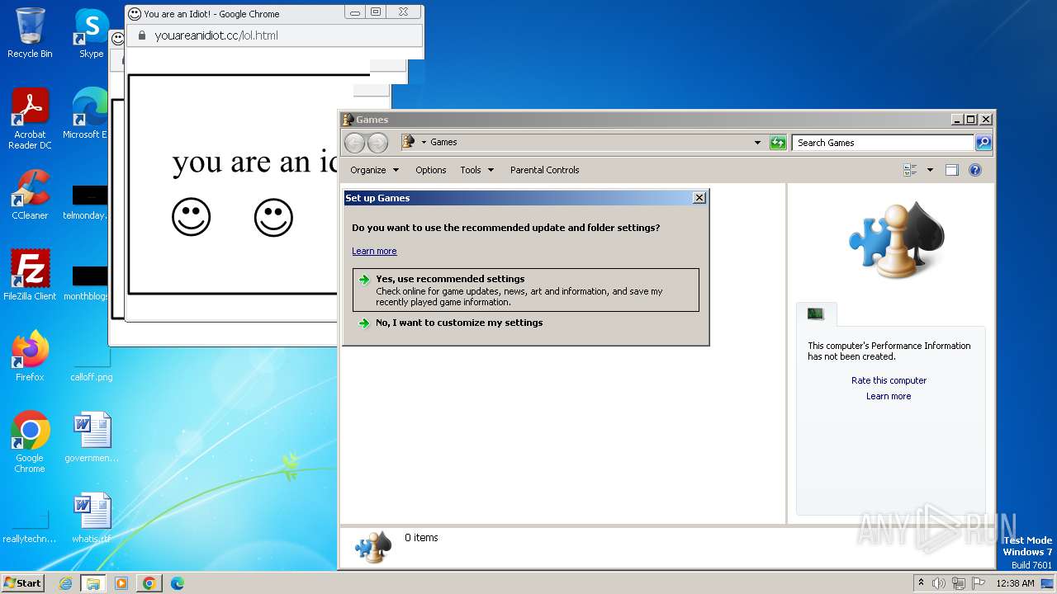Screen dimensions: 1057x594
Task: Click the smiley favicon in Chrome title bar
Action: coord(135,14)
